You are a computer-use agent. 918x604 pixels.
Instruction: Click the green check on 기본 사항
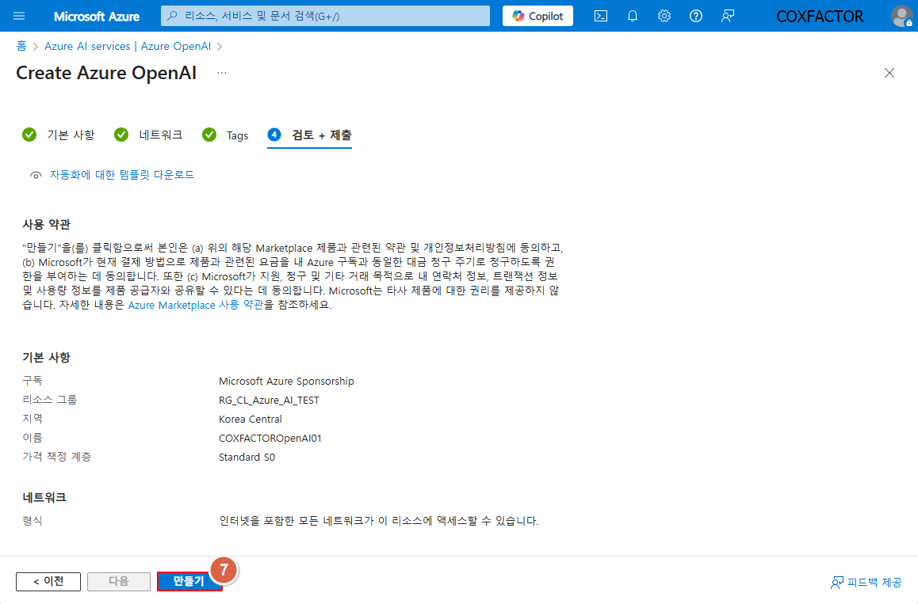point(29,135)
